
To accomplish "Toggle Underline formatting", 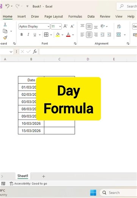I will [35, 35].
